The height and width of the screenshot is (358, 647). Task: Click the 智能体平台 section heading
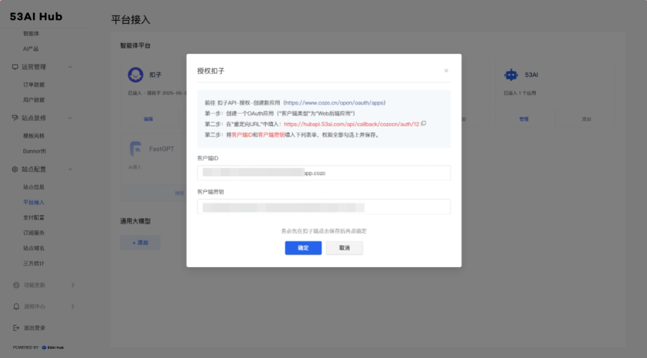pos(135,45)
